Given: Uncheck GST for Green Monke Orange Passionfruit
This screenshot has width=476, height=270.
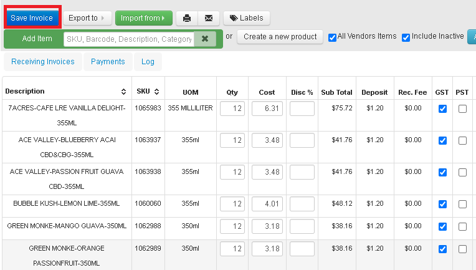Looking at the screenshot, I should (442, 249).
